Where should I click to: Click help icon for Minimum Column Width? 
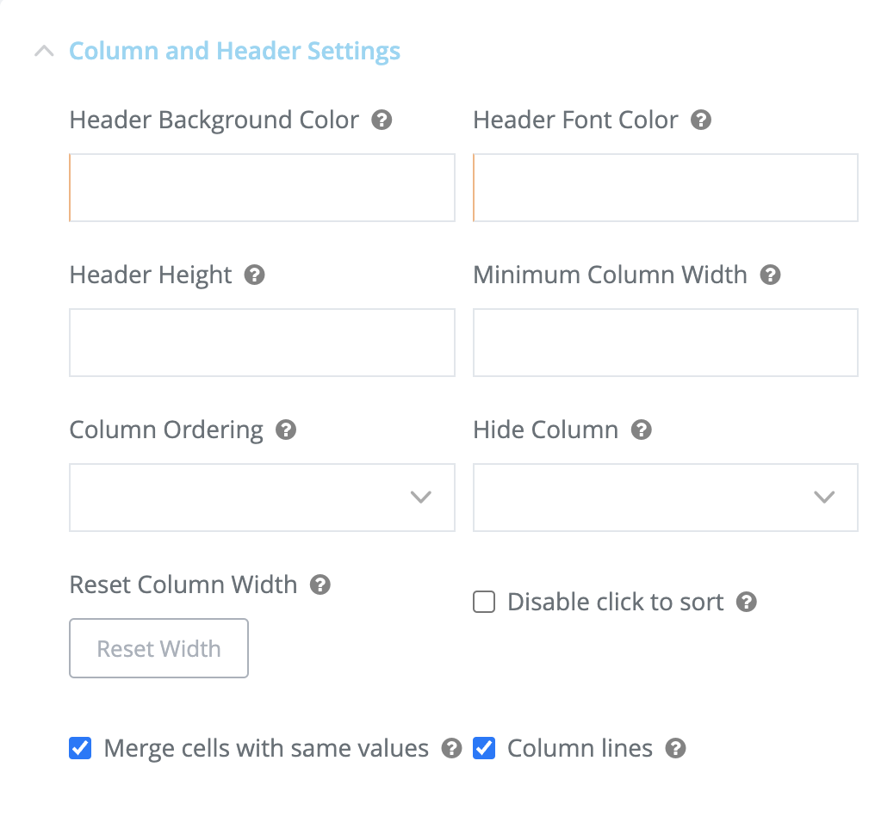tap(770, 275)
